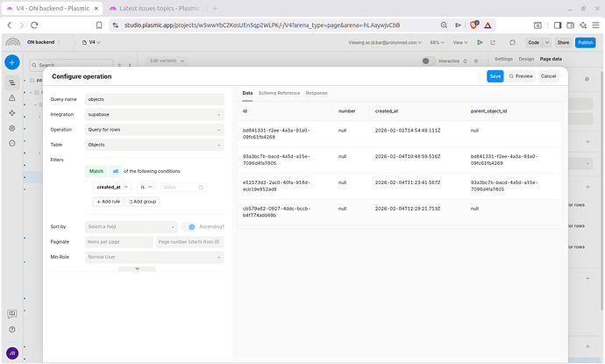
Task: Click the Brave shields icon
Action: tap(473, 25)
